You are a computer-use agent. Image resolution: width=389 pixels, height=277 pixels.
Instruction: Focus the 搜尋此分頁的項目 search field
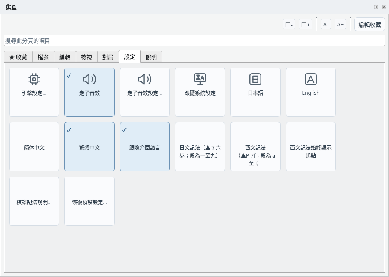(194, 41)
